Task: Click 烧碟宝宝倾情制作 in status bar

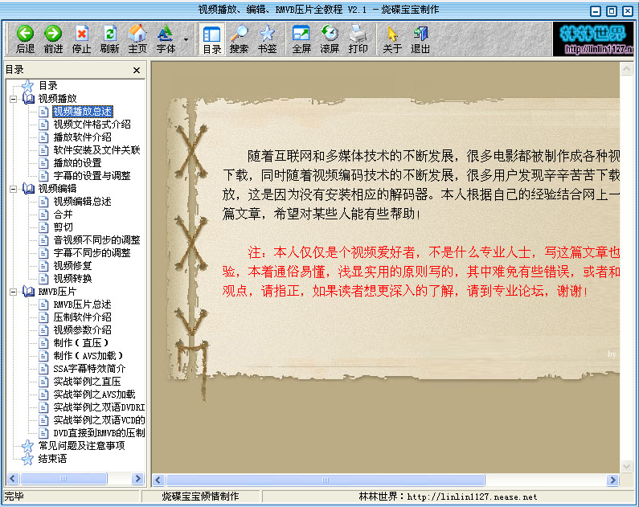Action: point(200,497)
